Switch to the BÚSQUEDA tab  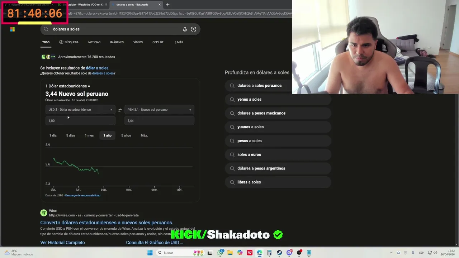tap(69, 42)
